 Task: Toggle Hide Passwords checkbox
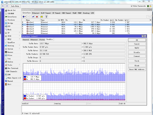point(132,6)
